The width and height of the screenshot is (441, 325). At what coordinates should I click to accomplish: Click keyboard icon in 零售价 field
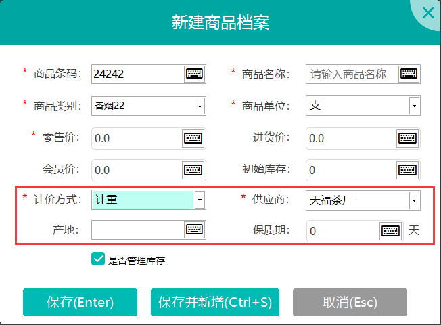click(193, 138)
